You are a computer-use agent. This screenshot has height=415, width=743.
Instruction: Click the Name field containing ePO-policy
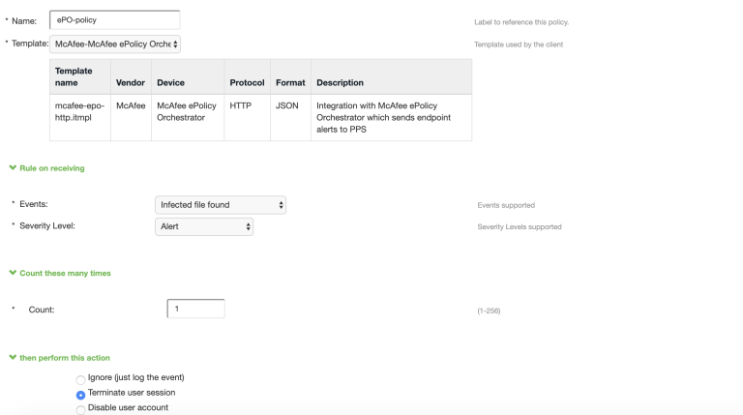pos(115,20)
